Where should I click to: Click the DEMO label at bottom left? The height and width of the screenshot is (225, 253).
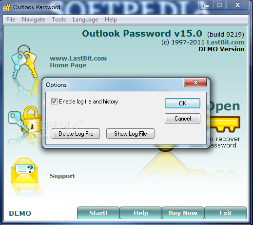click(20, 213)
